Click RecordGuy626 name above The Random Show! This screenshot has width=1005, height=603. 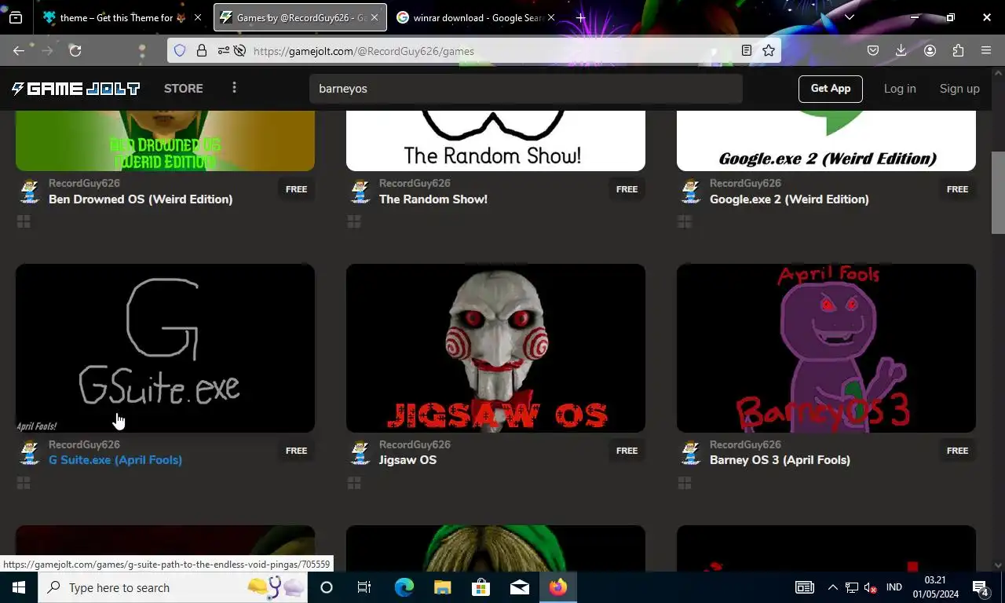(415, 184)
